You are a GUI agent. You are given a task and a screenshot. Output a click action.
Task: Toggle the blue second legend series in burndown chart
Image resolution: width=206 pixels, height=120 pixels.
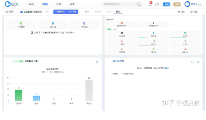pos(127,74)
